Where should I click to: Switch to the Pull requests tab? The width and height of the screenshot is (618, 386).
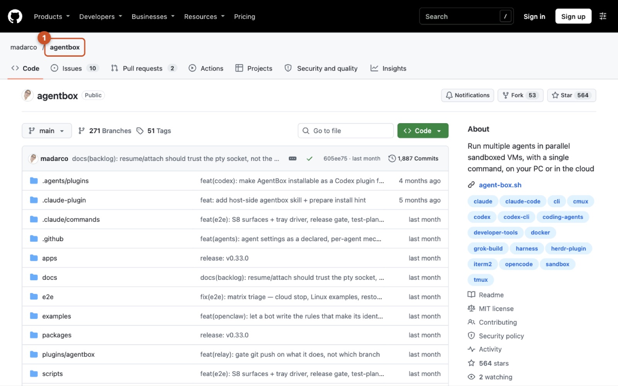pos(144,68)
